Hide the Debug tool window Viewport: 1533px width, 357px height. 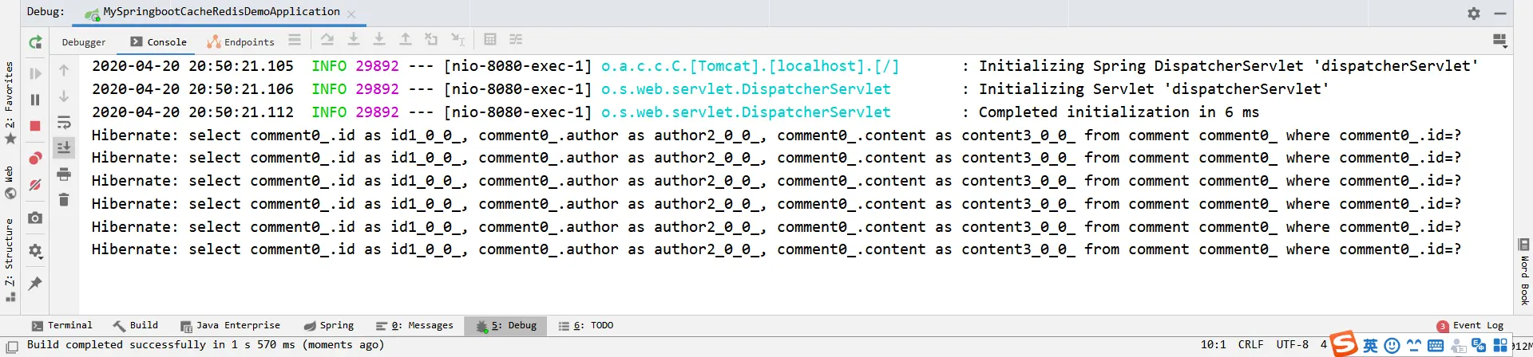tap(1500, 14)
